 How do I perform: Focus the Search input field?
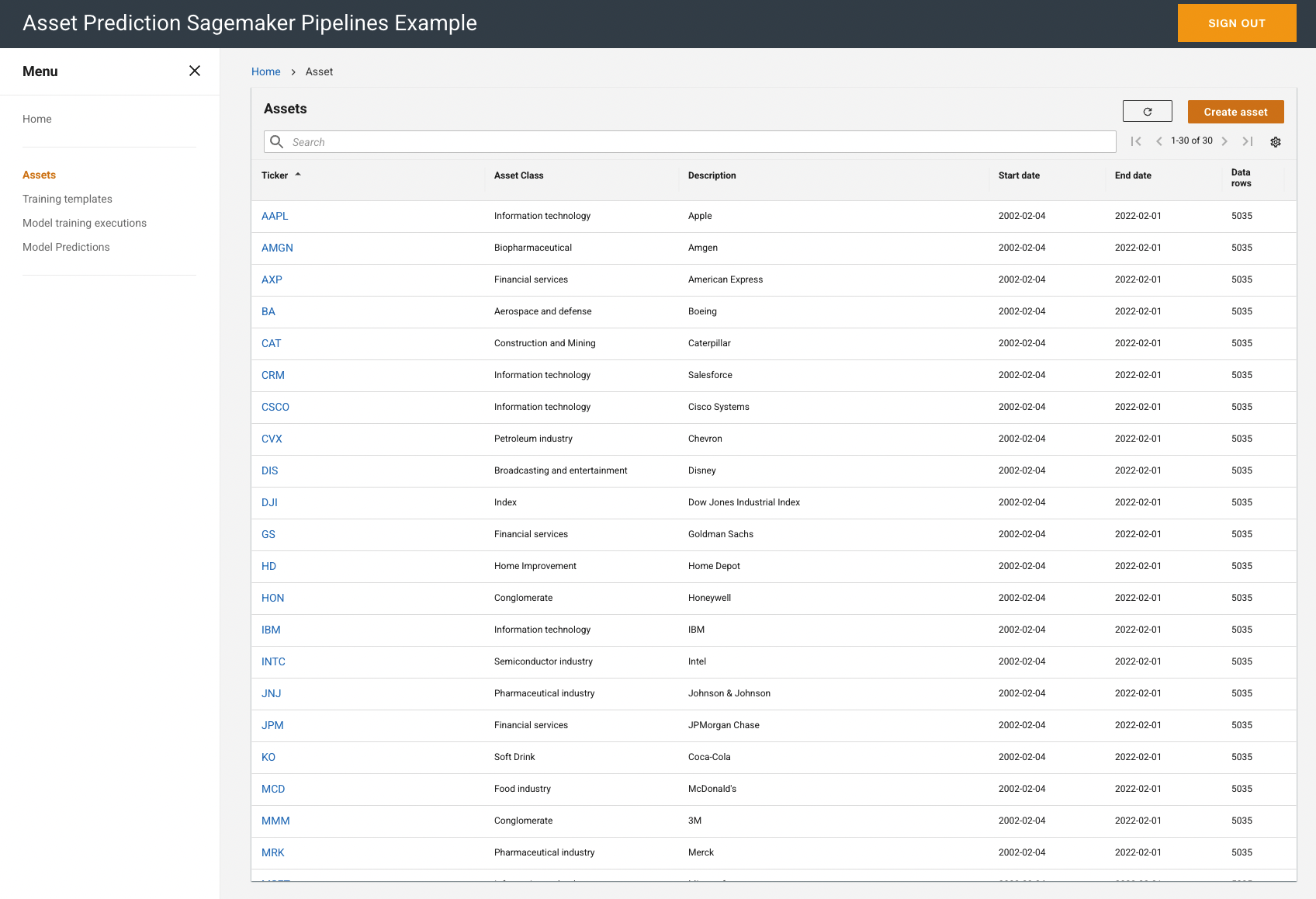[x=690, y=141]
